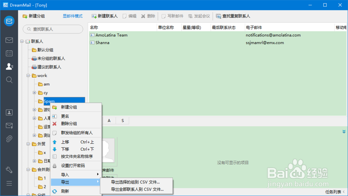The height and width of the screenshot is (196, 348).
Task: Switch to 显邮件模式 link
Action: (73, 16)
